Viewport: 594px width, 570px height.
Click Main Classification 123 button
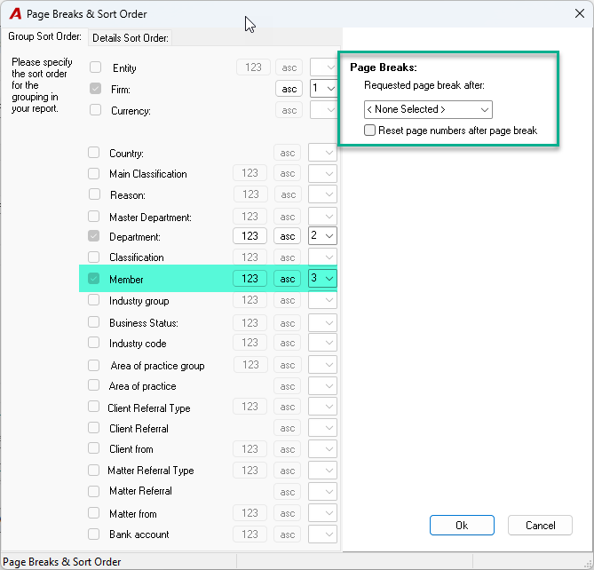coord(249,173)
